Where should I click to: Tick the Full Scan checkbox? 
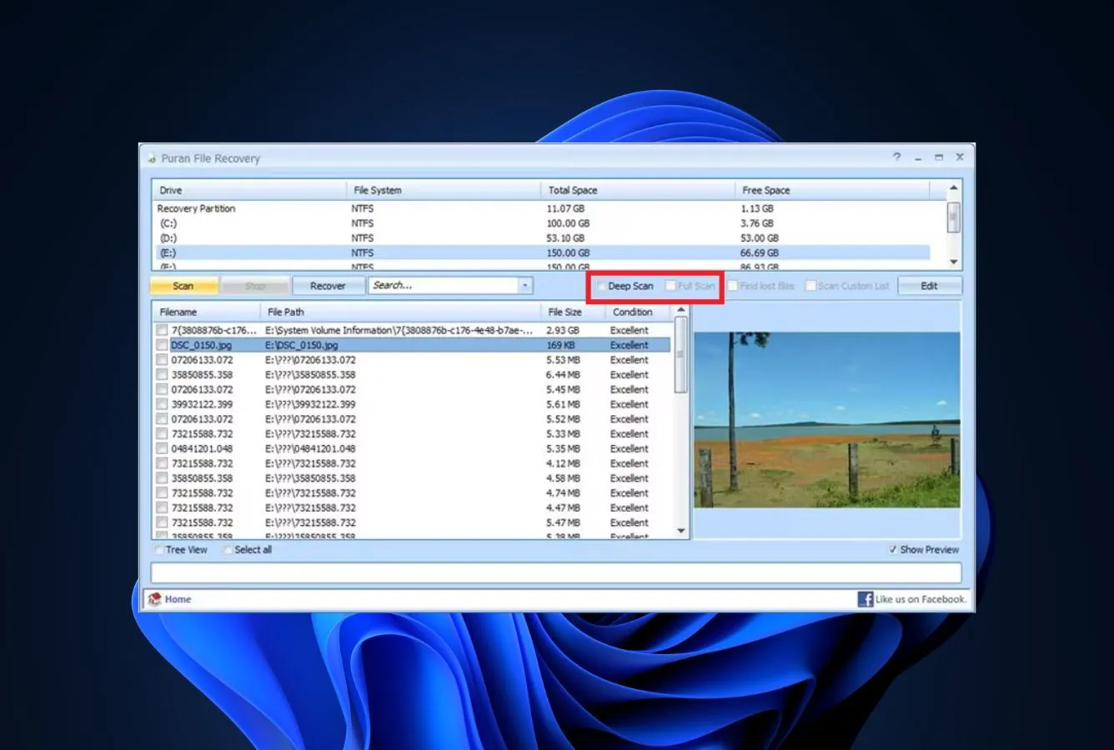pos(670,286)
